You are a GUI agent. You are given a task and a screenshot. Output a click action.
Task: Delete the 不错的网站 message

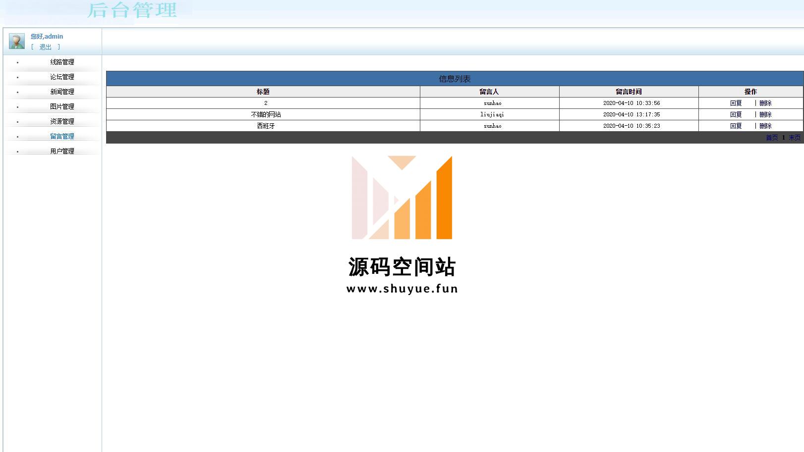[x=765, y=114]
